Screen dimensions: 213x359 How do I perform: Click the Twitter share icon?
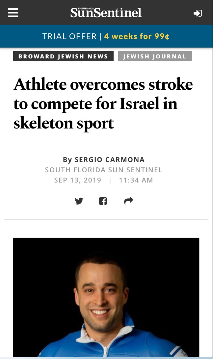[80, 201]
